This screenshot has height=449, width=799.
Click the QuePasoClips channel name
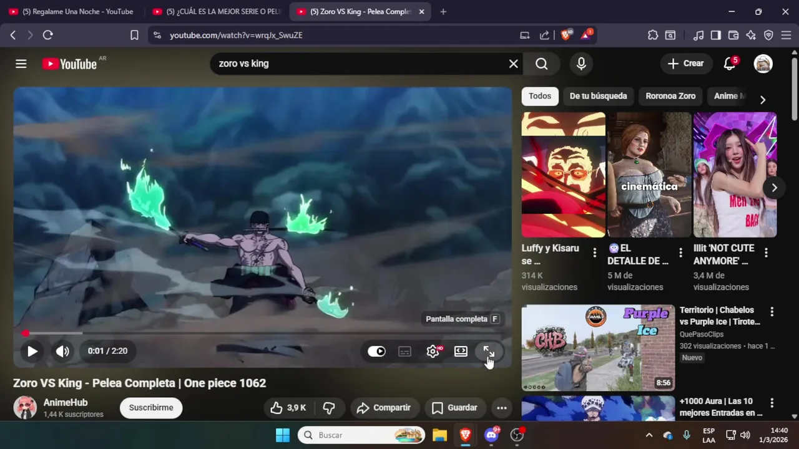tap(702, 334)
